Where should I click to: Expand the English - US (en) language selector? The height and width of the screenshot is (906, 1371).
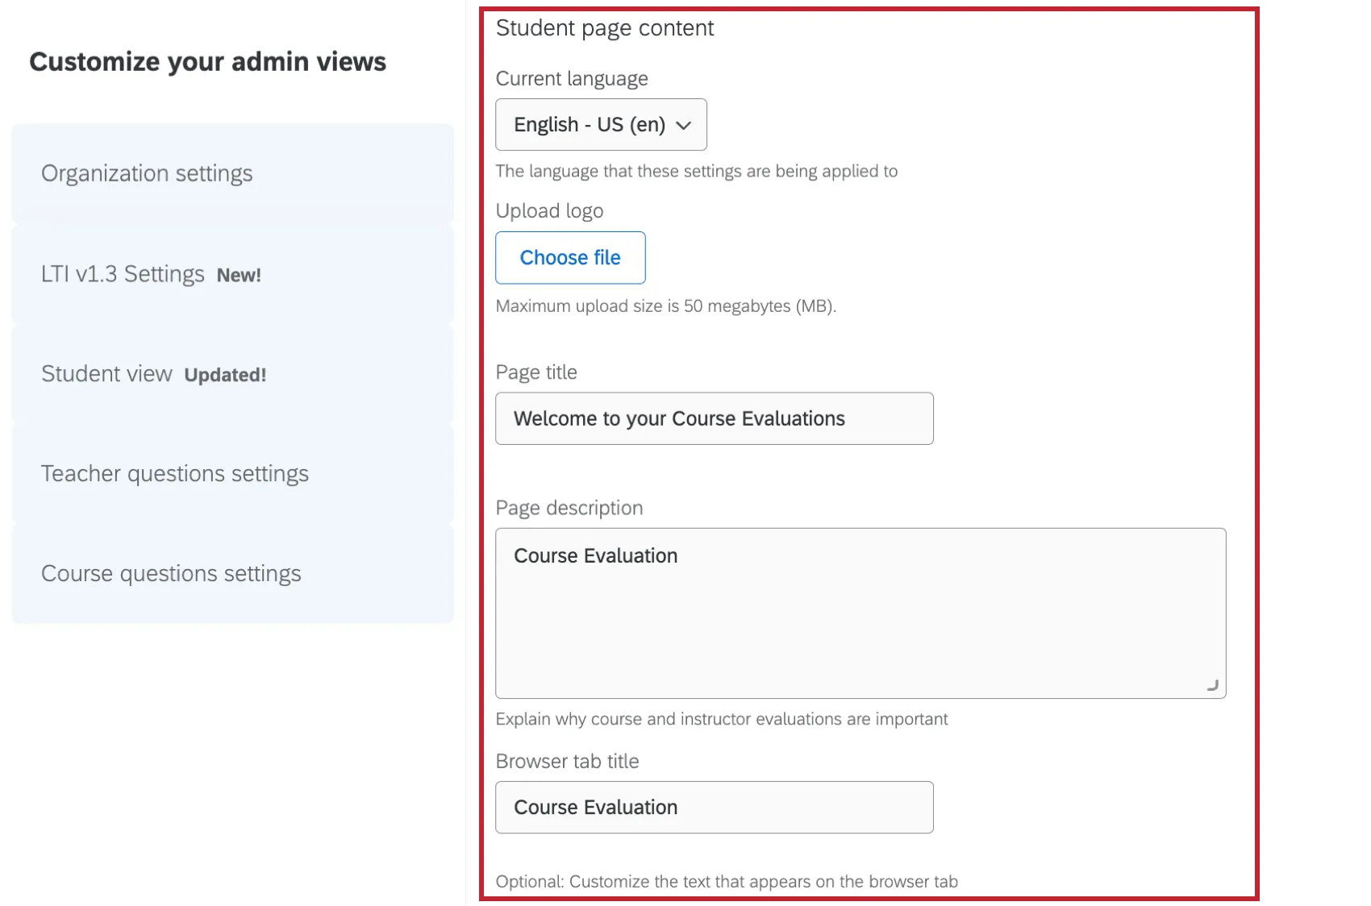tap(600, 125)
